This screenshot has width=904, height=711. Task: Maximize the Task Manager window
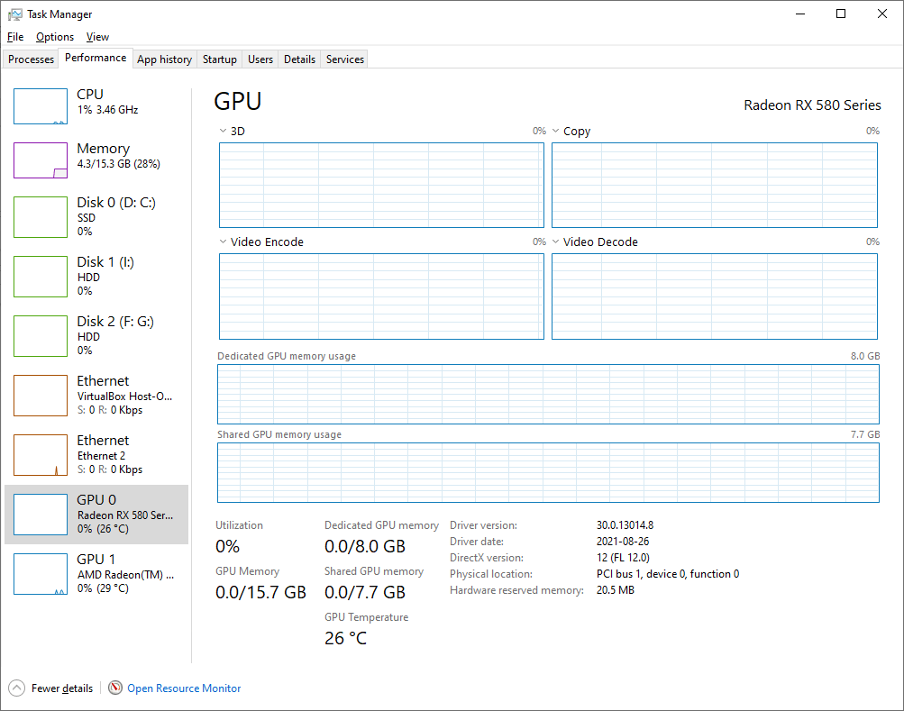[x=841, y=14]
